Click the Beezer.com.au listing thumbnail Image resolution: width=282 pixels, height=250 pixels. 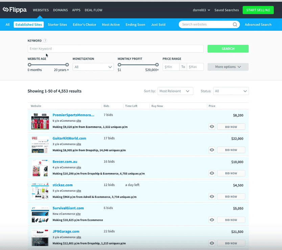40,168
